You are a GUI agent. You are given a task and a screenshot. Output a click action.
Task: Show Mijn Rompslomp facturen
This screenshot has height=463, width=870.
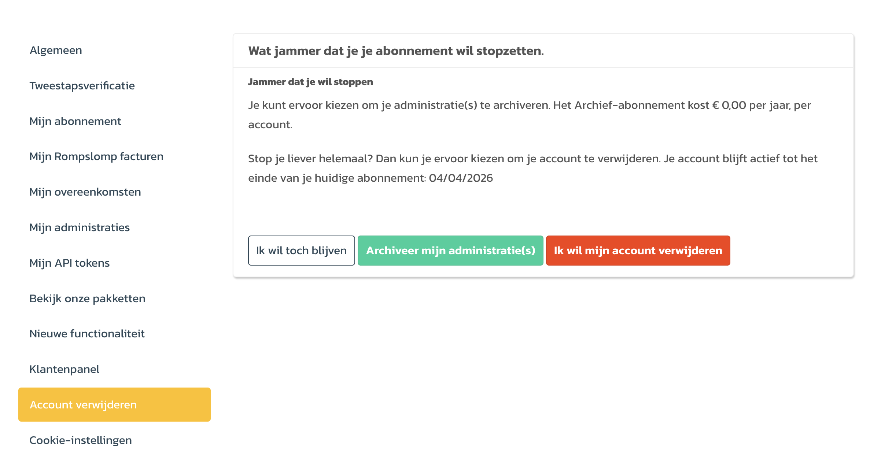point(96,156)
